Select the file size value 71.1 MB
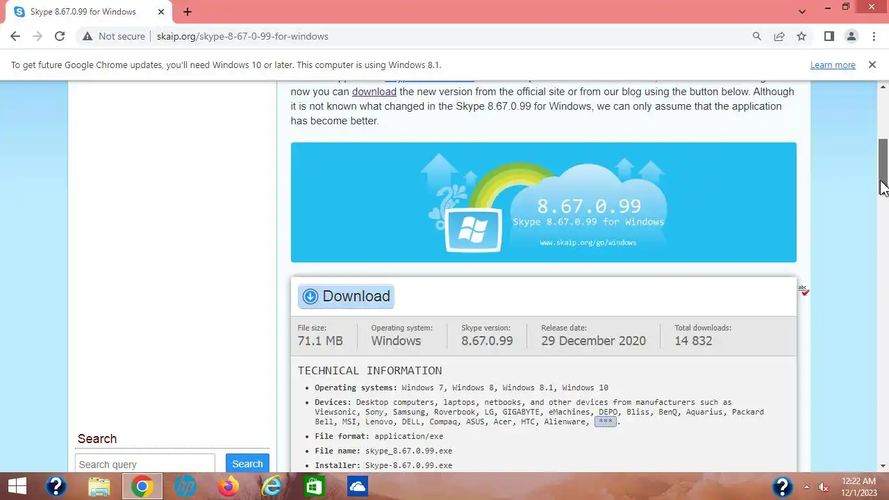The image size is (889, 500). [x=320, y=341]
